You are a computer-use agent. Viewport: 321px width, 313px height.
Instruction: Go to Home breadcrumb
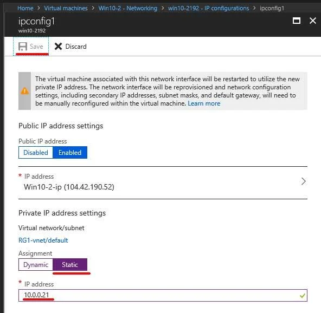[25, 8]
